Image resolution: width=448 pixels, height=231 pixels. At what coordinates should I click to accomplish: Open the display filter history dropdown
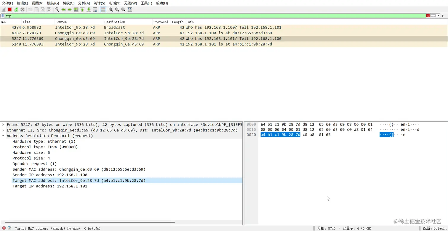(x=439, y=16)
